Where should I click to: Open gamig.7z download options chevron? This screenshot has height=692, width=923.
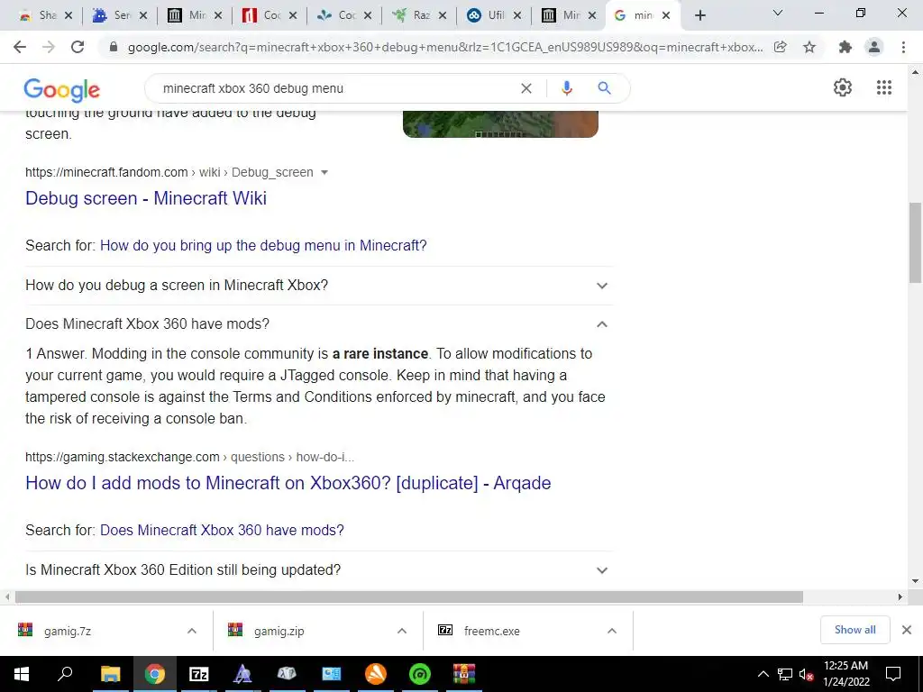click(x=192, y=631)
